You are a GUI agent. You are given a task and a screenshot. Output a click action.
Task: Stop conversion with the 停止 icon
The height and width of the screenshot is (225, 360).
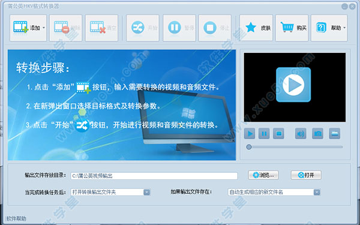pyautogui.click(x=210, y=28)
